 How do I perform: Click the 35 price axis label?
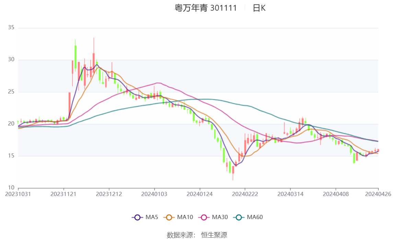click(x=11, y=27)
